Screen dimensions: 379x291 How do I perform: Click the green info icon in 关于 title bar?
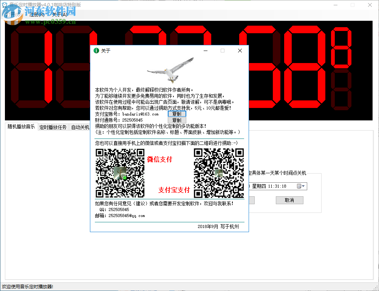96,51
